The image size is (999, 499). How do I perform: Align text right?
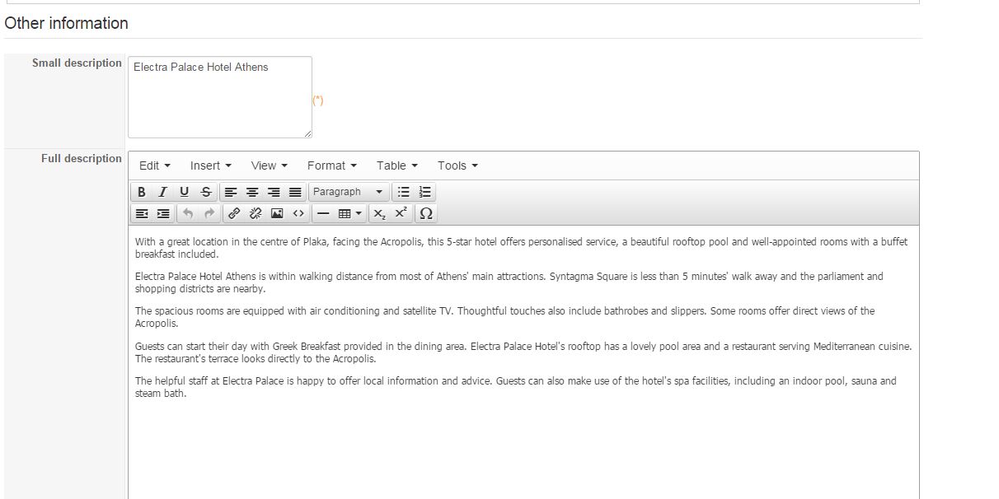[274, 192]
